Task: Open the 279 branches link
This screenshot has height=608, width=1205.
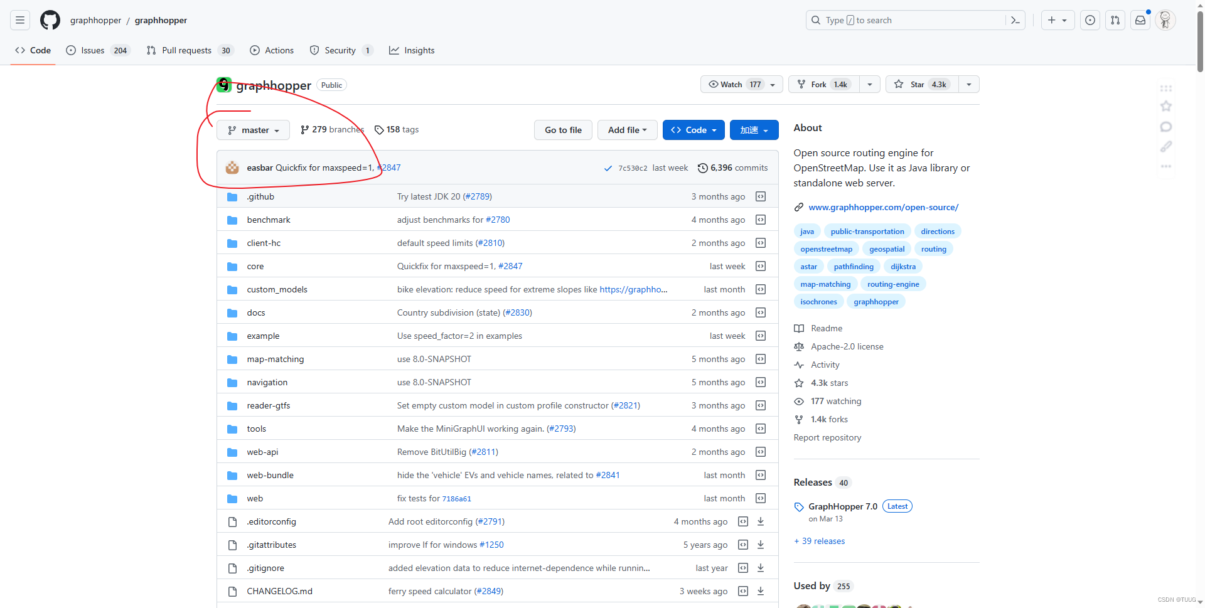Action: coord(332,129)
